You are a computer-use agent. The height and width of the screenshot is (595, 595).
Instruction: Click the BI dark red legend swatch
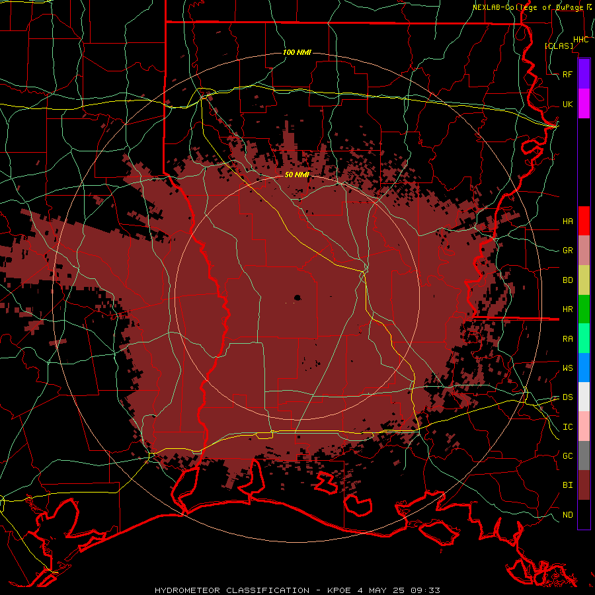584,485
